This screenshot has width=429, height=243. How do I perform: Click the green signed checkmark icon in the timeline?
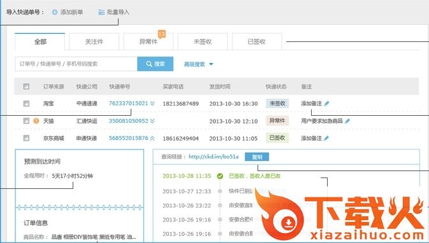click(220, 176)
